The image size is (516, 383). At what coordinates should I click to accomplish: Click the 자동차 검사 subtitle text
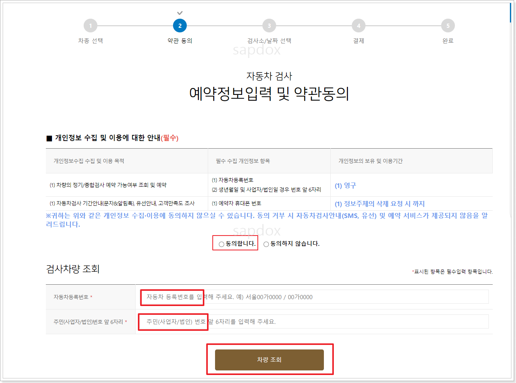269,76
